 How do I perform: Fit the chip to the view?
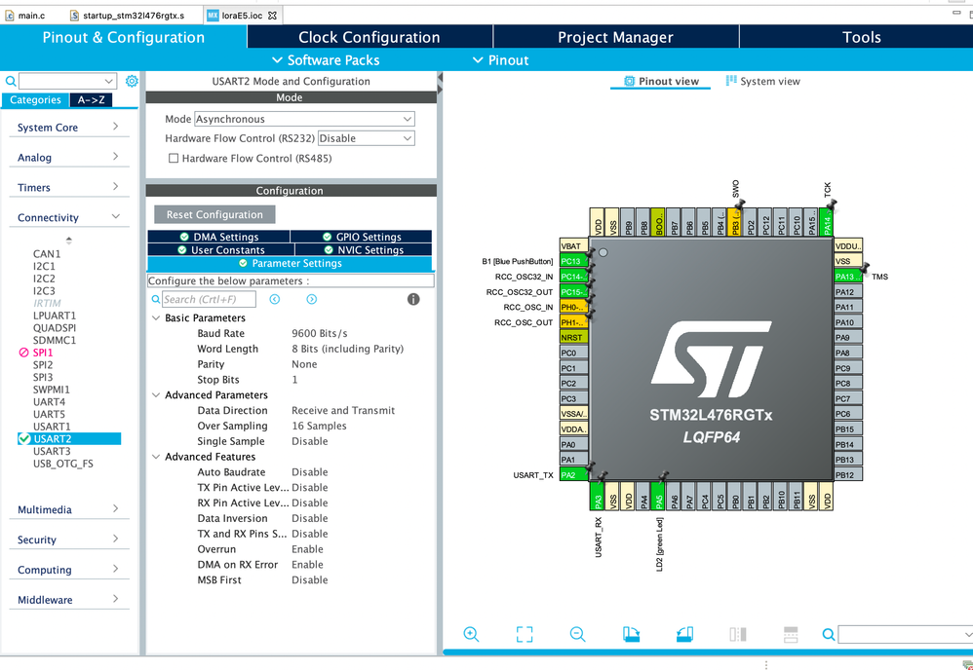click(525, 634)
